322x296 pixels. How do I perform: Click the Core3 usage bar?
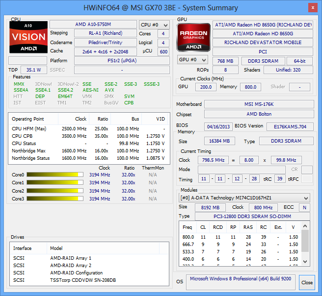click(x=55, y=198)
